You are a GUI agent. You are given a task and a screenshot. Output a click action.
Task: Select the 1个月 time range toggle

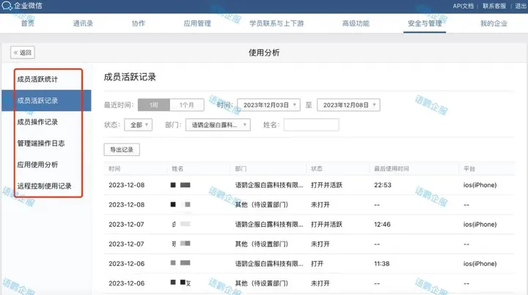[186, 105]
